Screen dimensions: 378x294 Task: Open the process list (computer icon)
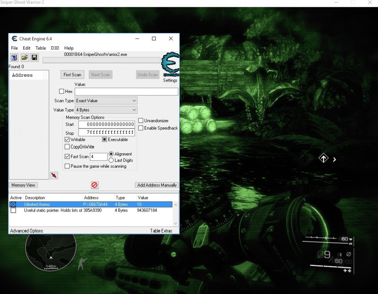click(14, 57)
